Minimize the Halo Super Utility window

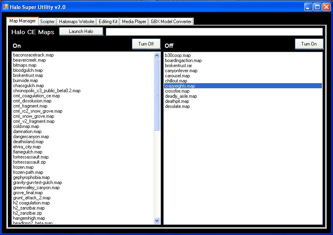click(x=308, y=7)
